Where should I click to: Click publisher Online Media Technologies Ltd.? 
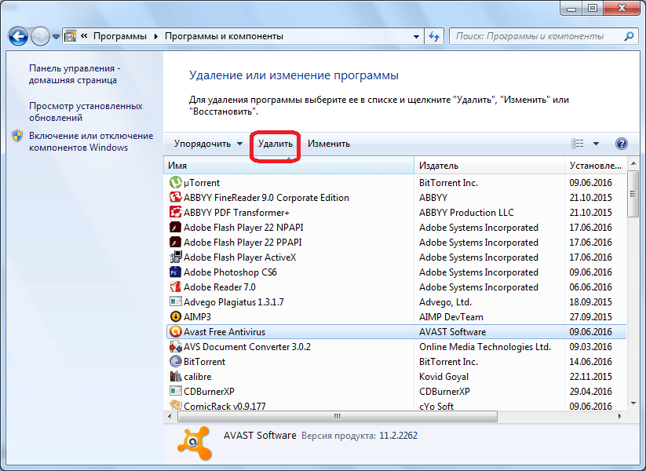point(485,346)
